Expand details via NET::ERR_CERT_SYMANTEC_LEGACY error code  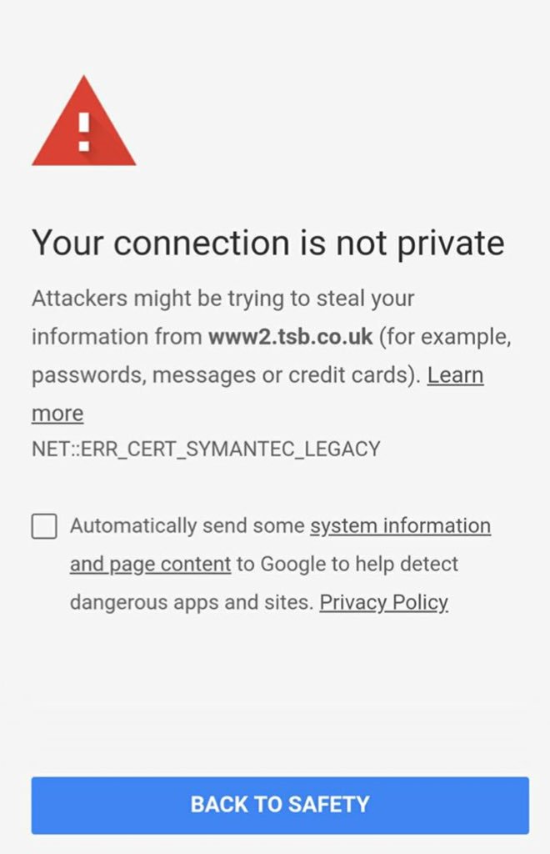click(206, 449)
